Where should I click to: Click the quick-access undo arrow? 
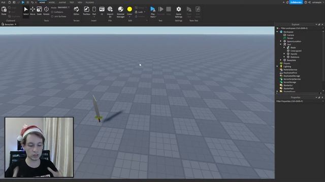tap(32, 2)
